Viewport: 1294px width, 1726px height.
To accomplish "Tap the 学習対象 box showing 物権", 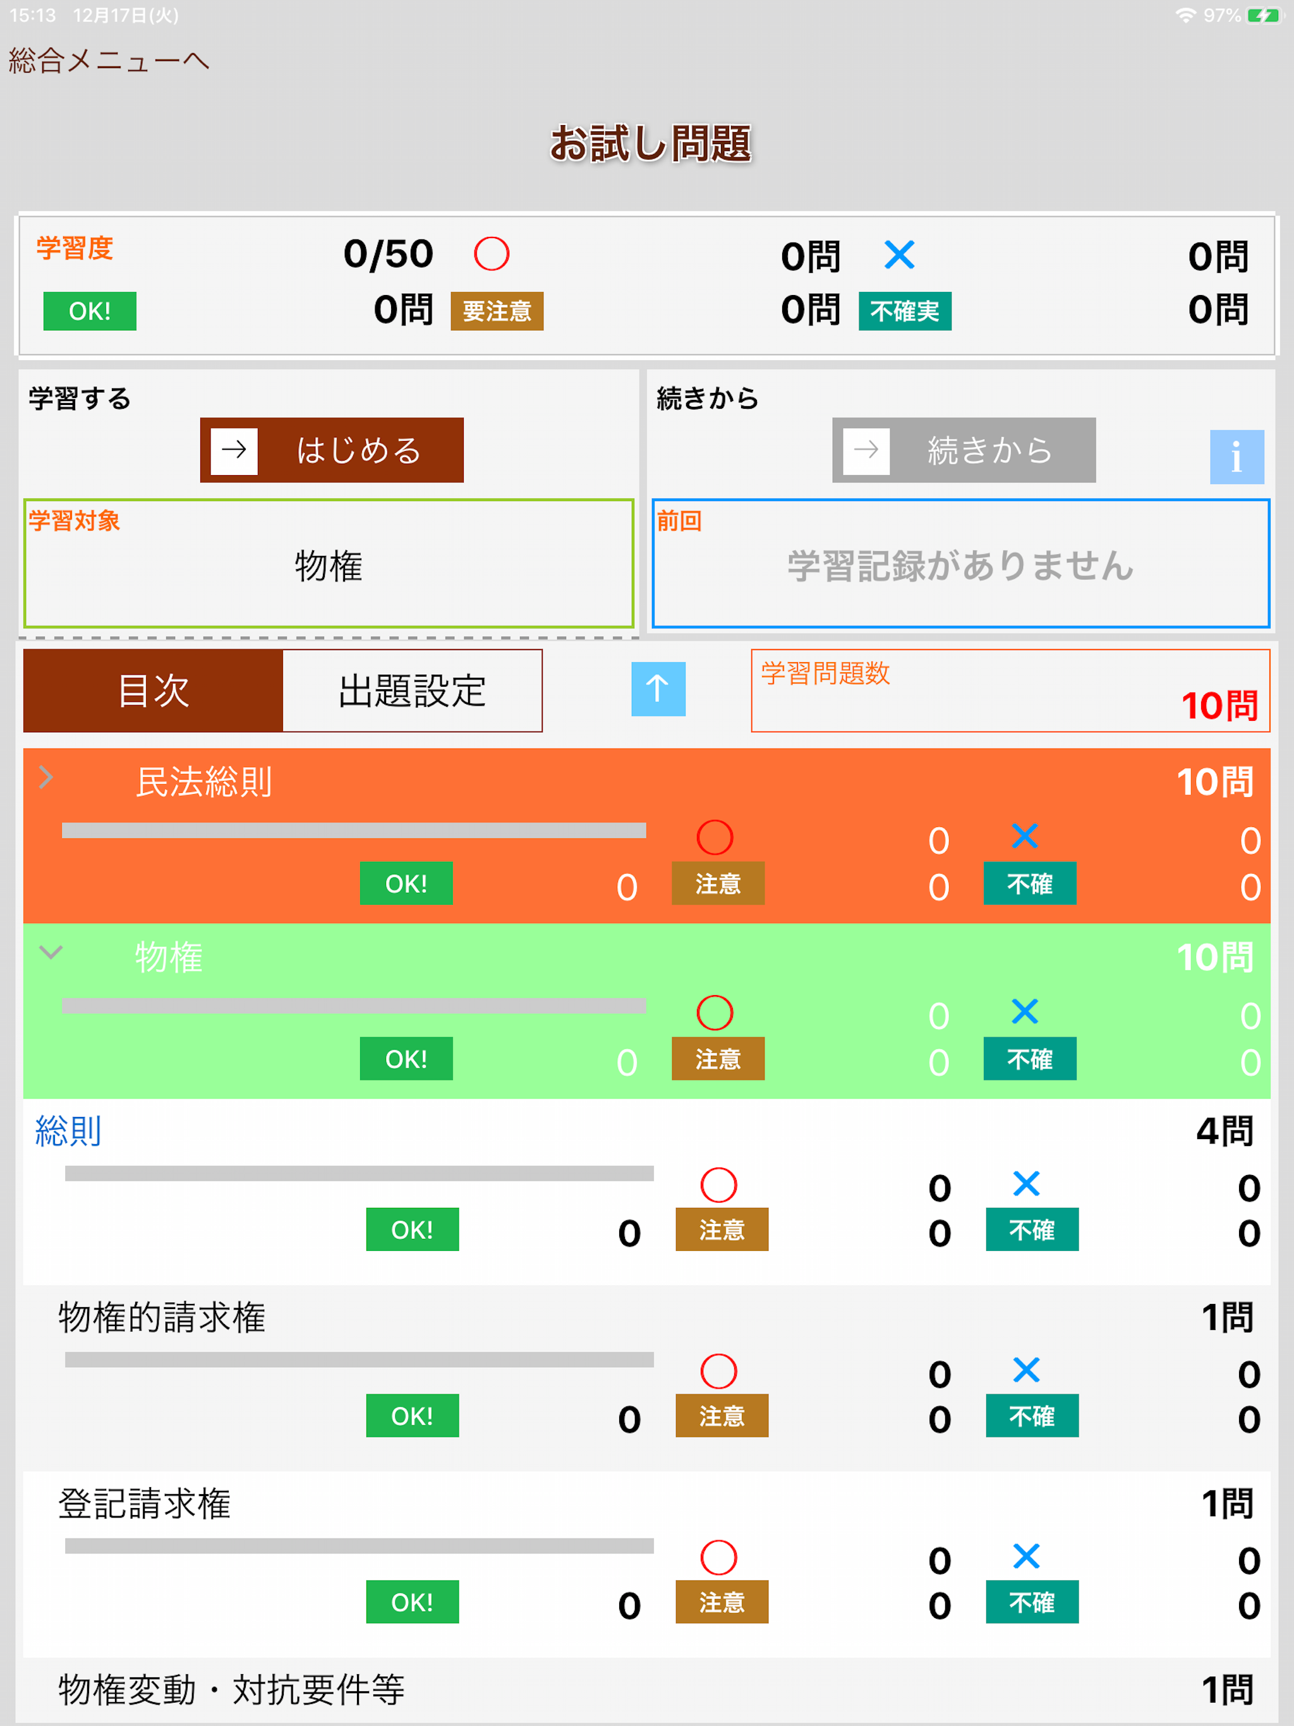I will (329, 564).
